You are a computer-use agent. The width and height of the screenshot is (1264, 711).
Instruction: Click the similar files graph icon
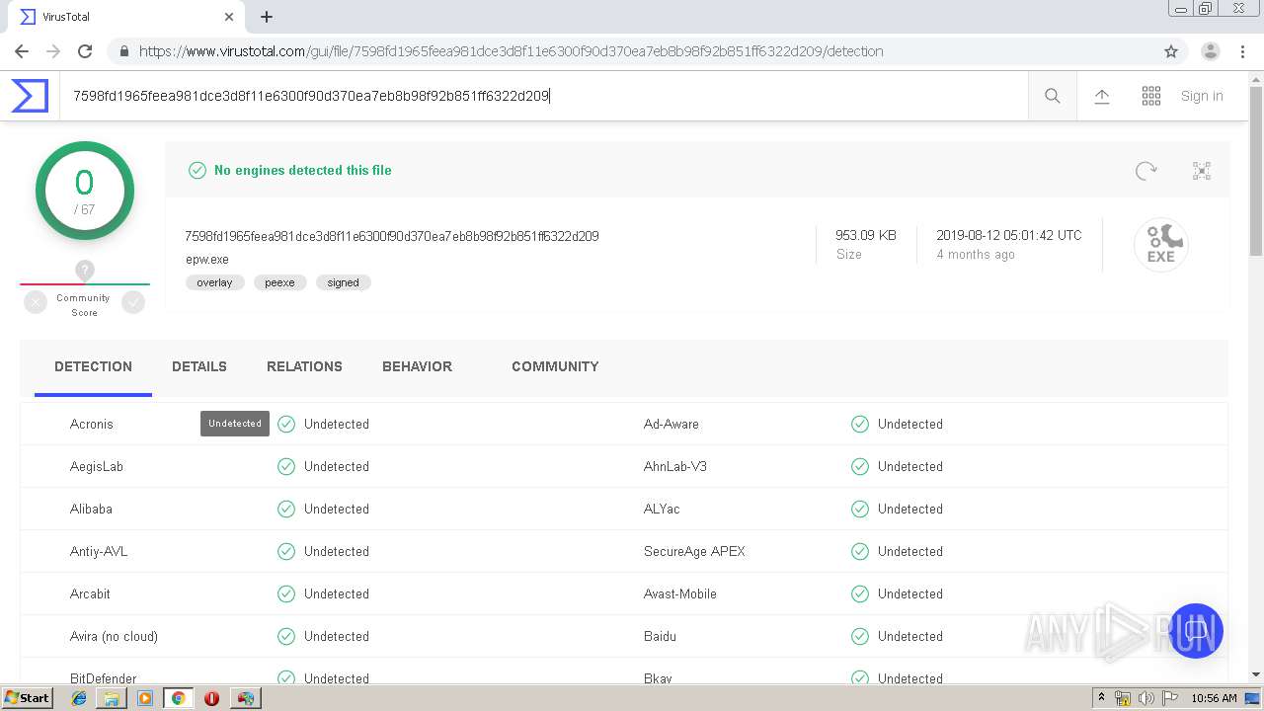1202,171
